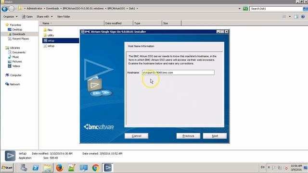Click into the Hostname input field
Screen dimensions: 308x173
click(178, 73)
